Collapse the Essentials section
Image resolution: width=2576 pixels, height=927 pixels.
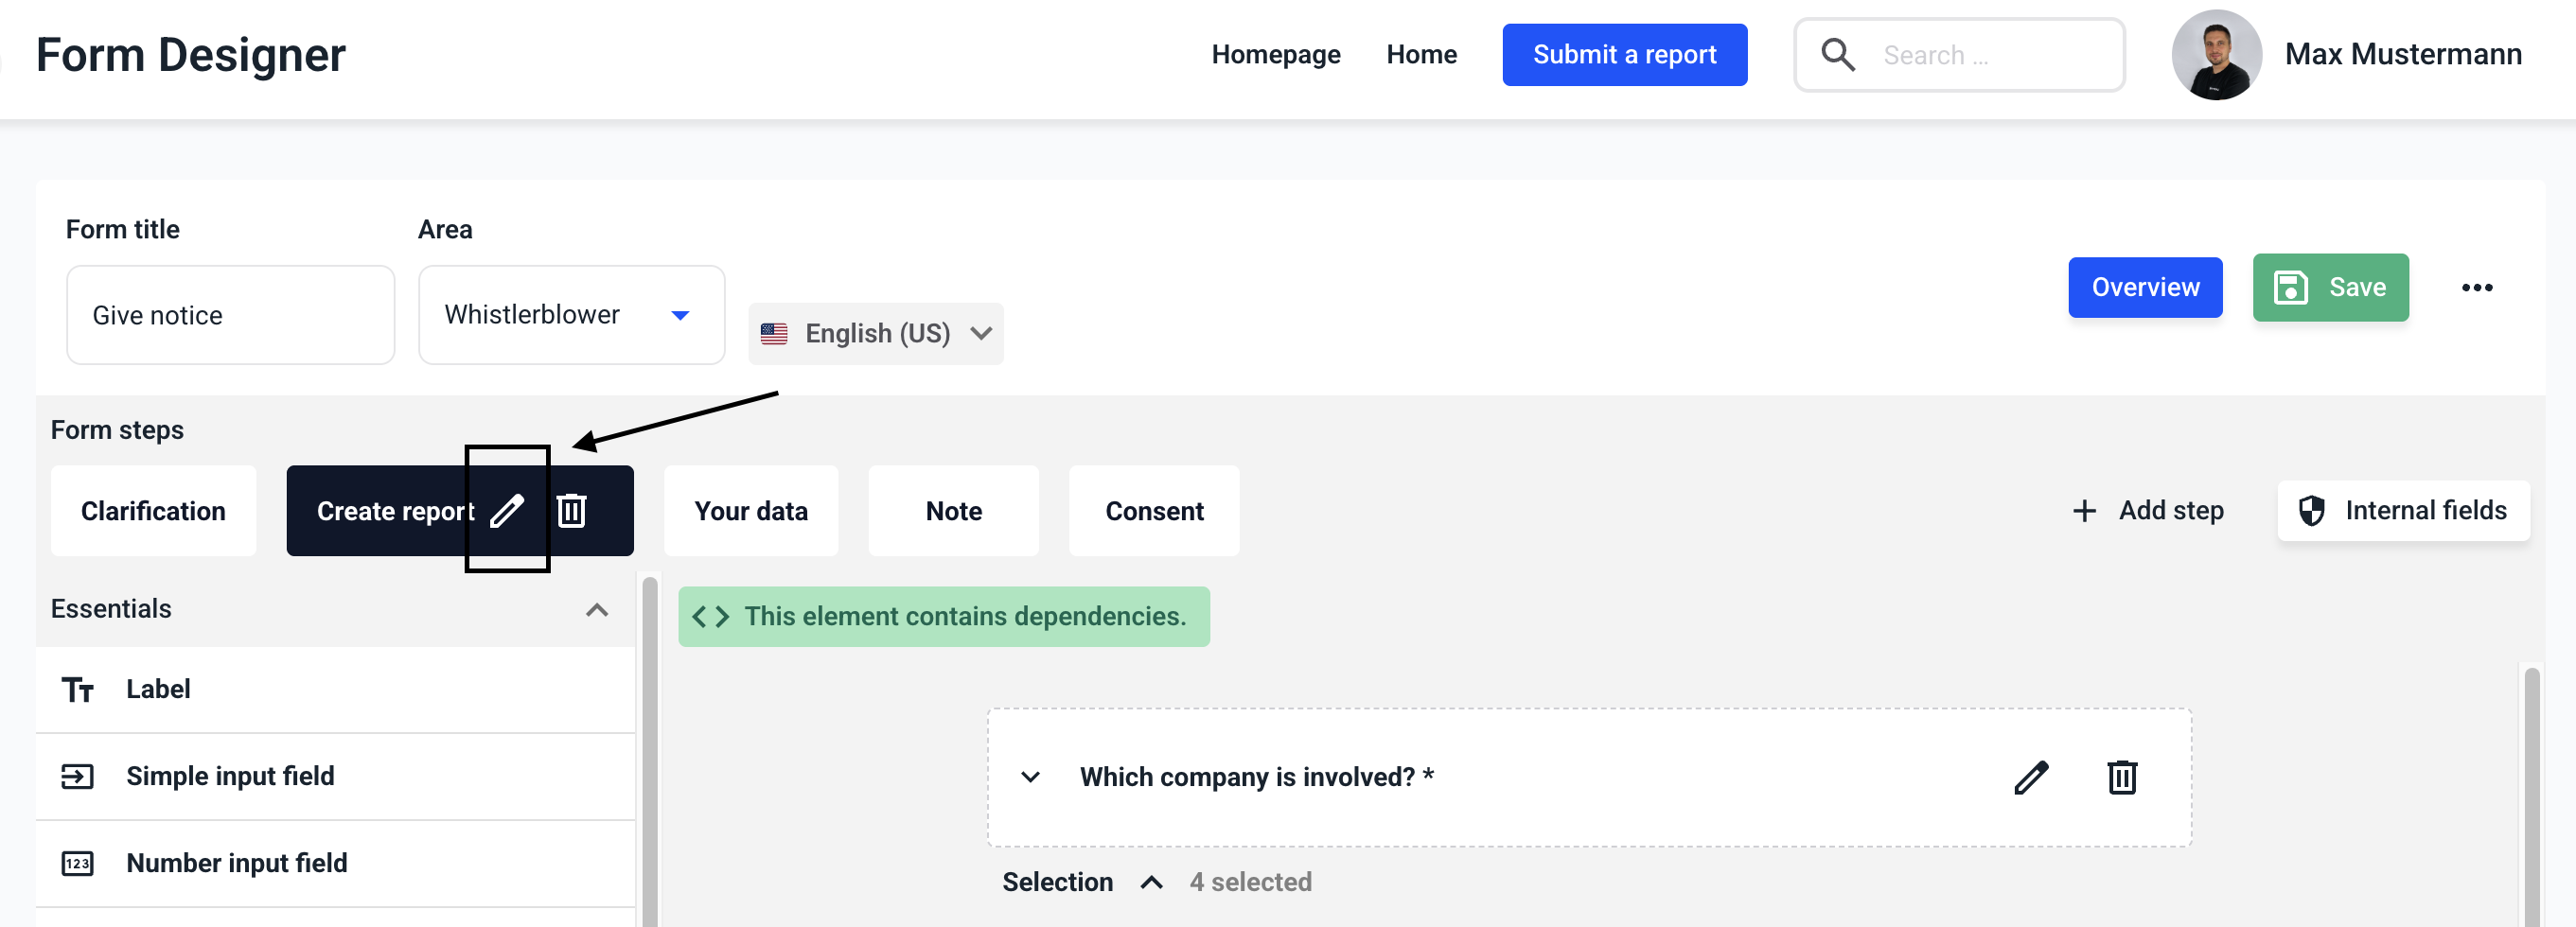pyautogui.click(x=597, y=610)
